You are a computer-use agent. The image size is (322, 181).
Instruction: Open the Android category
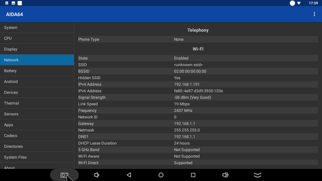click(37, 81)
